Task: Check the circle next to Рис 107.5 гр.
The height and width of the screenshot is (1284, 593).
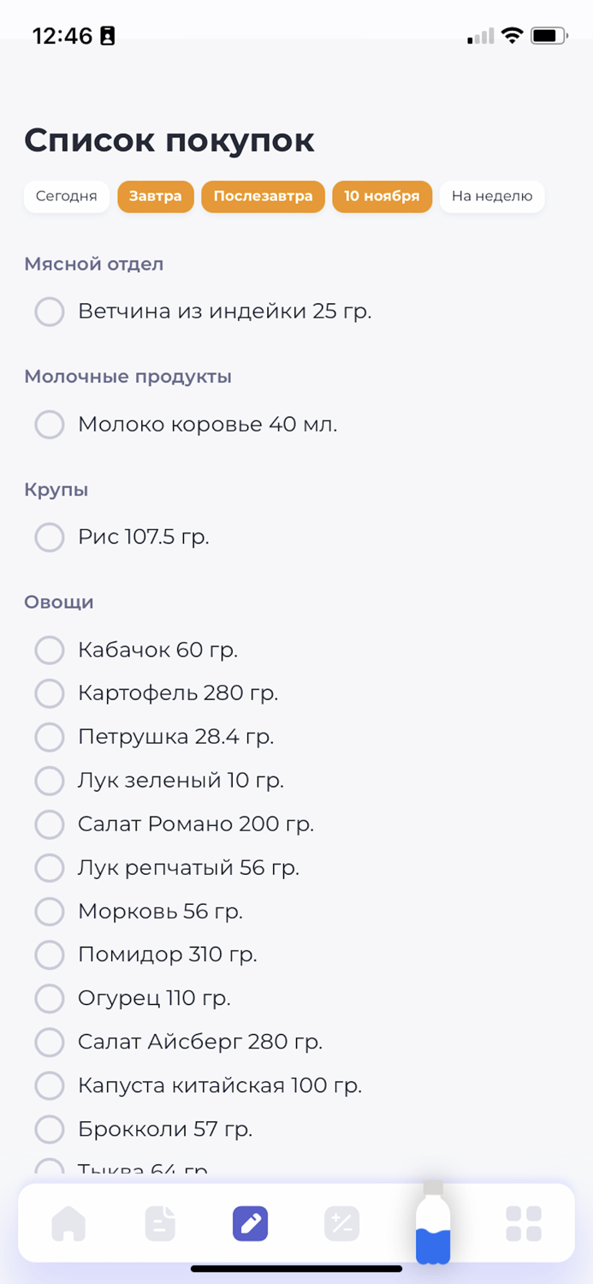Action: tap(50, 538)
